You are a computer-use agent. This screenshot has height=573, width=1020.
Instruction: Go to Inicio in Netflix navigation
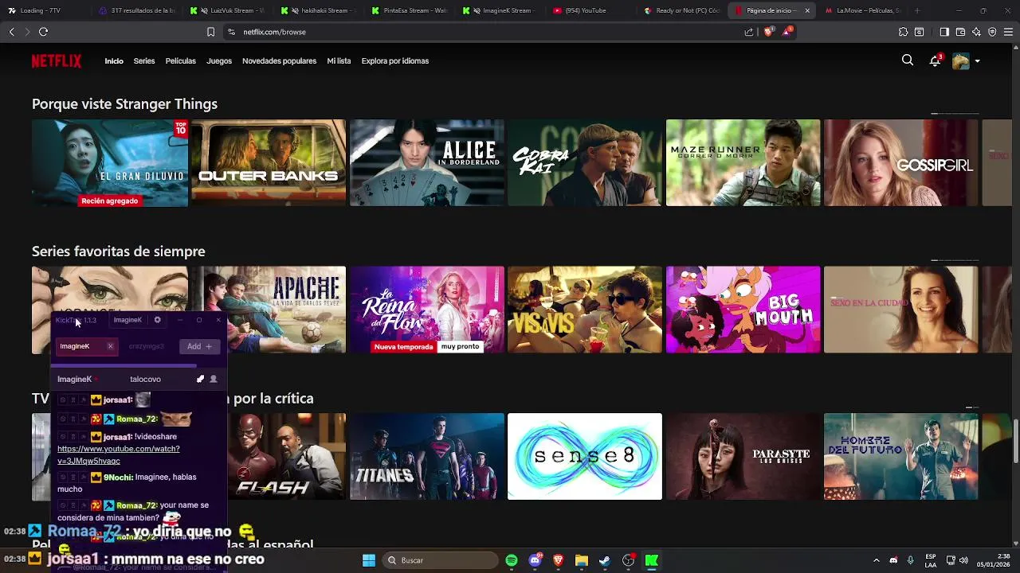tap(114, 61)
